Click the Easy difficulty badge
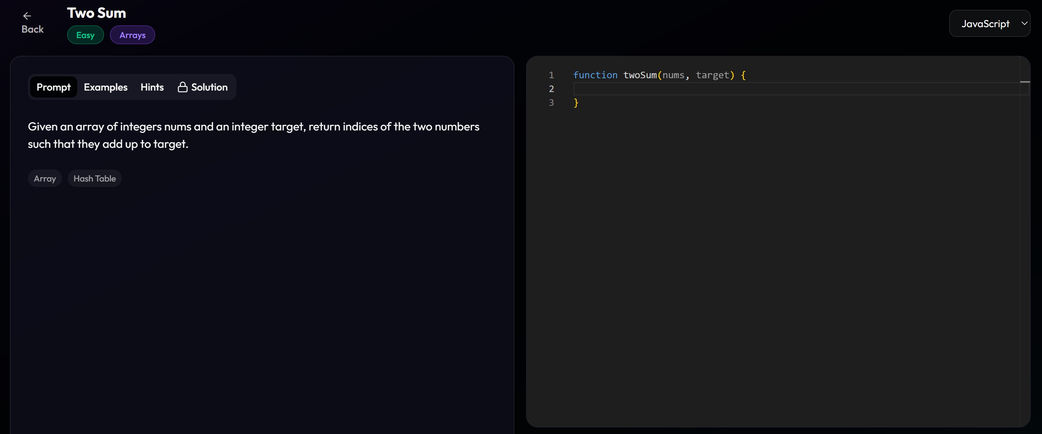The width and height of the screenshot is (1042, 434). click(x=85, y=35)
